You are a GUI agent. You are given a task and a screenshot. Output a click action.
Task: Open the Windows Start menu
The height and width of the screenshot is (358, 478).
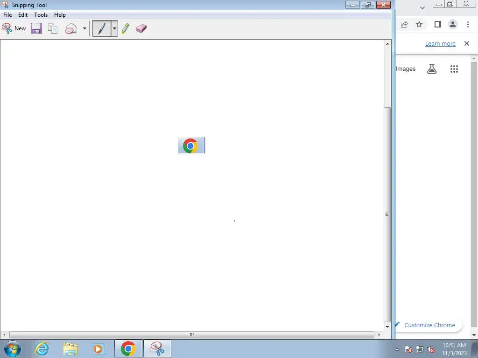[13, 349]
